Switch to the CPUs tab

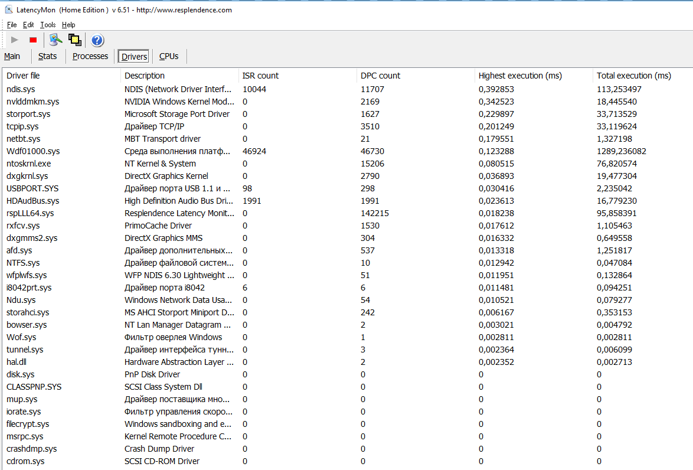coord(169,56)
